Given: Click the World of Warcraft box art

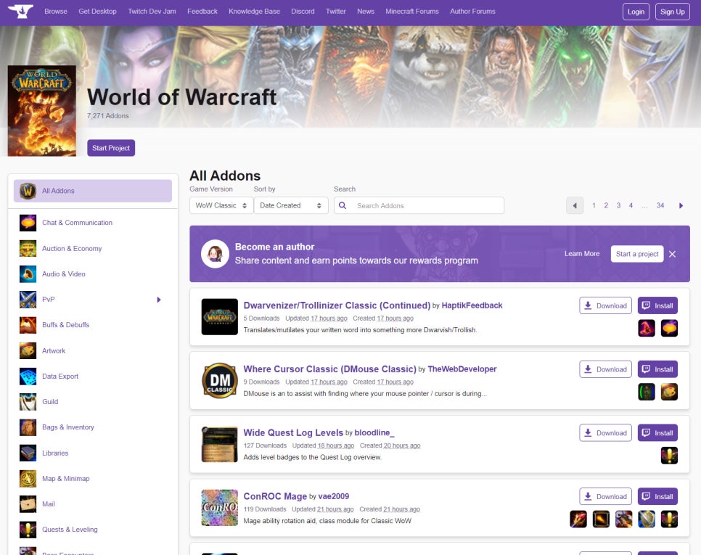Looking at the screenshot, I should pyautogui.click(x=42, y=111).
